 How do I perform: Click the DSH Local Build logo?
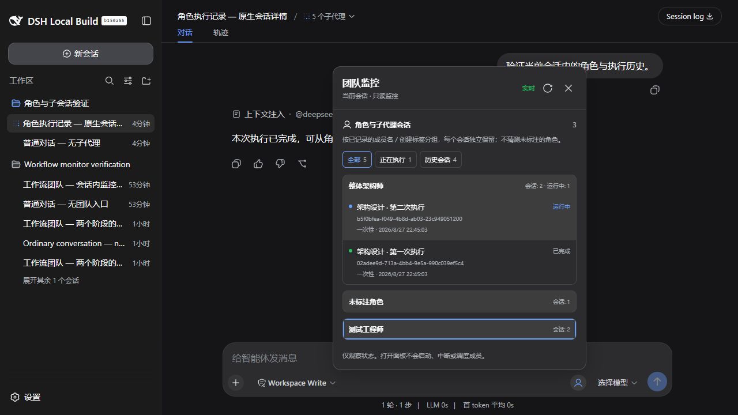[x=16, y=21]
